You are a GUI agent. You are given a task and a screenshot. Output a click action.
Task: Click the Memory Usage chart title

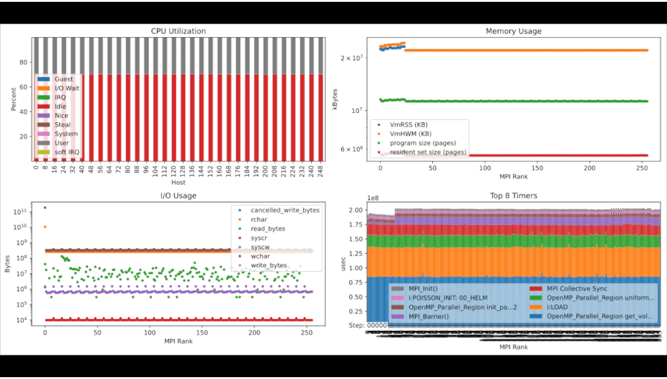point(513,31)
